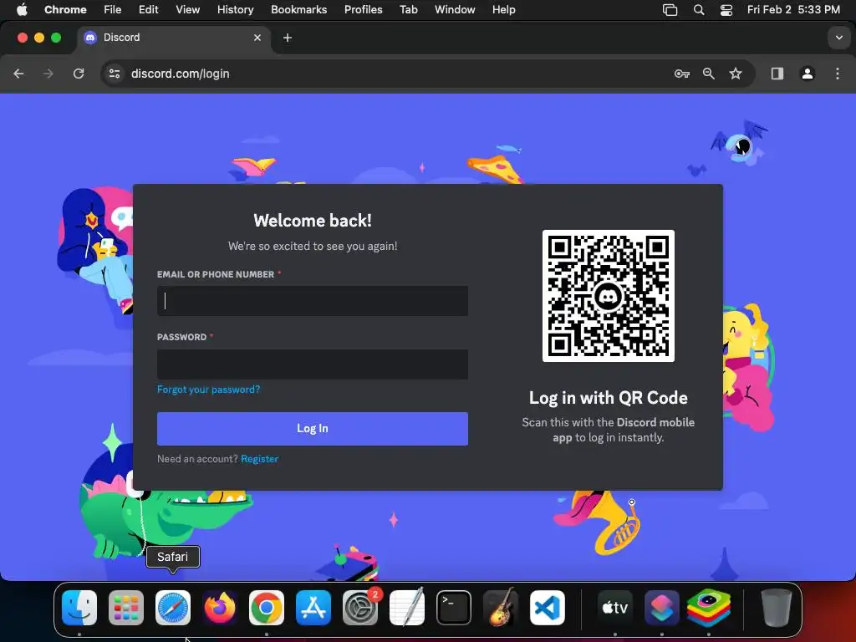Open the Trash in the Dock
Viewport: 856px width, 642px height.
[x=776, y=608]
